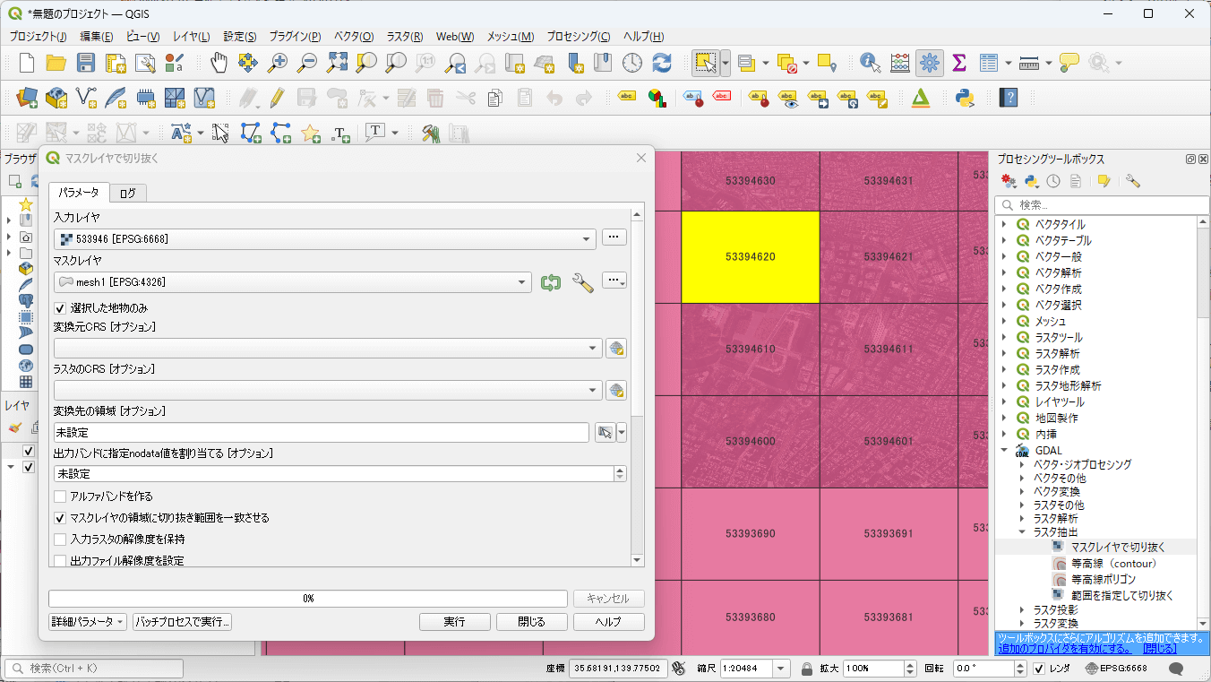Click the Identify Features tool
This screenshot has width=1211, height=682.
[869, 63]
